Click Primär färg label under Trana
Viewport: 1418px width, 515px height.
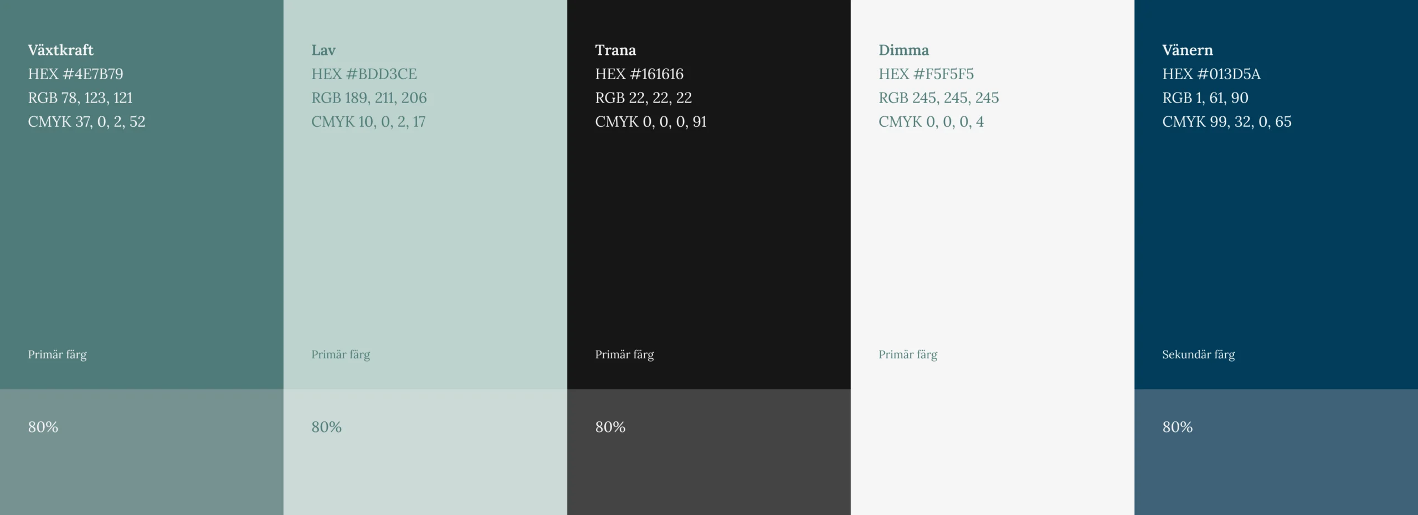point(624,354)
